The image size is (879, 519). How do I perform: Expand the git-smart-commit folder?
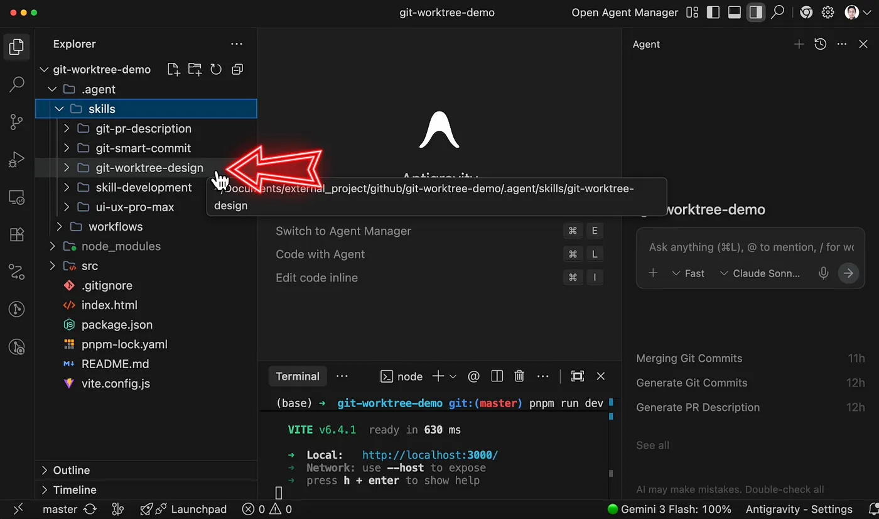pos(67,148)
